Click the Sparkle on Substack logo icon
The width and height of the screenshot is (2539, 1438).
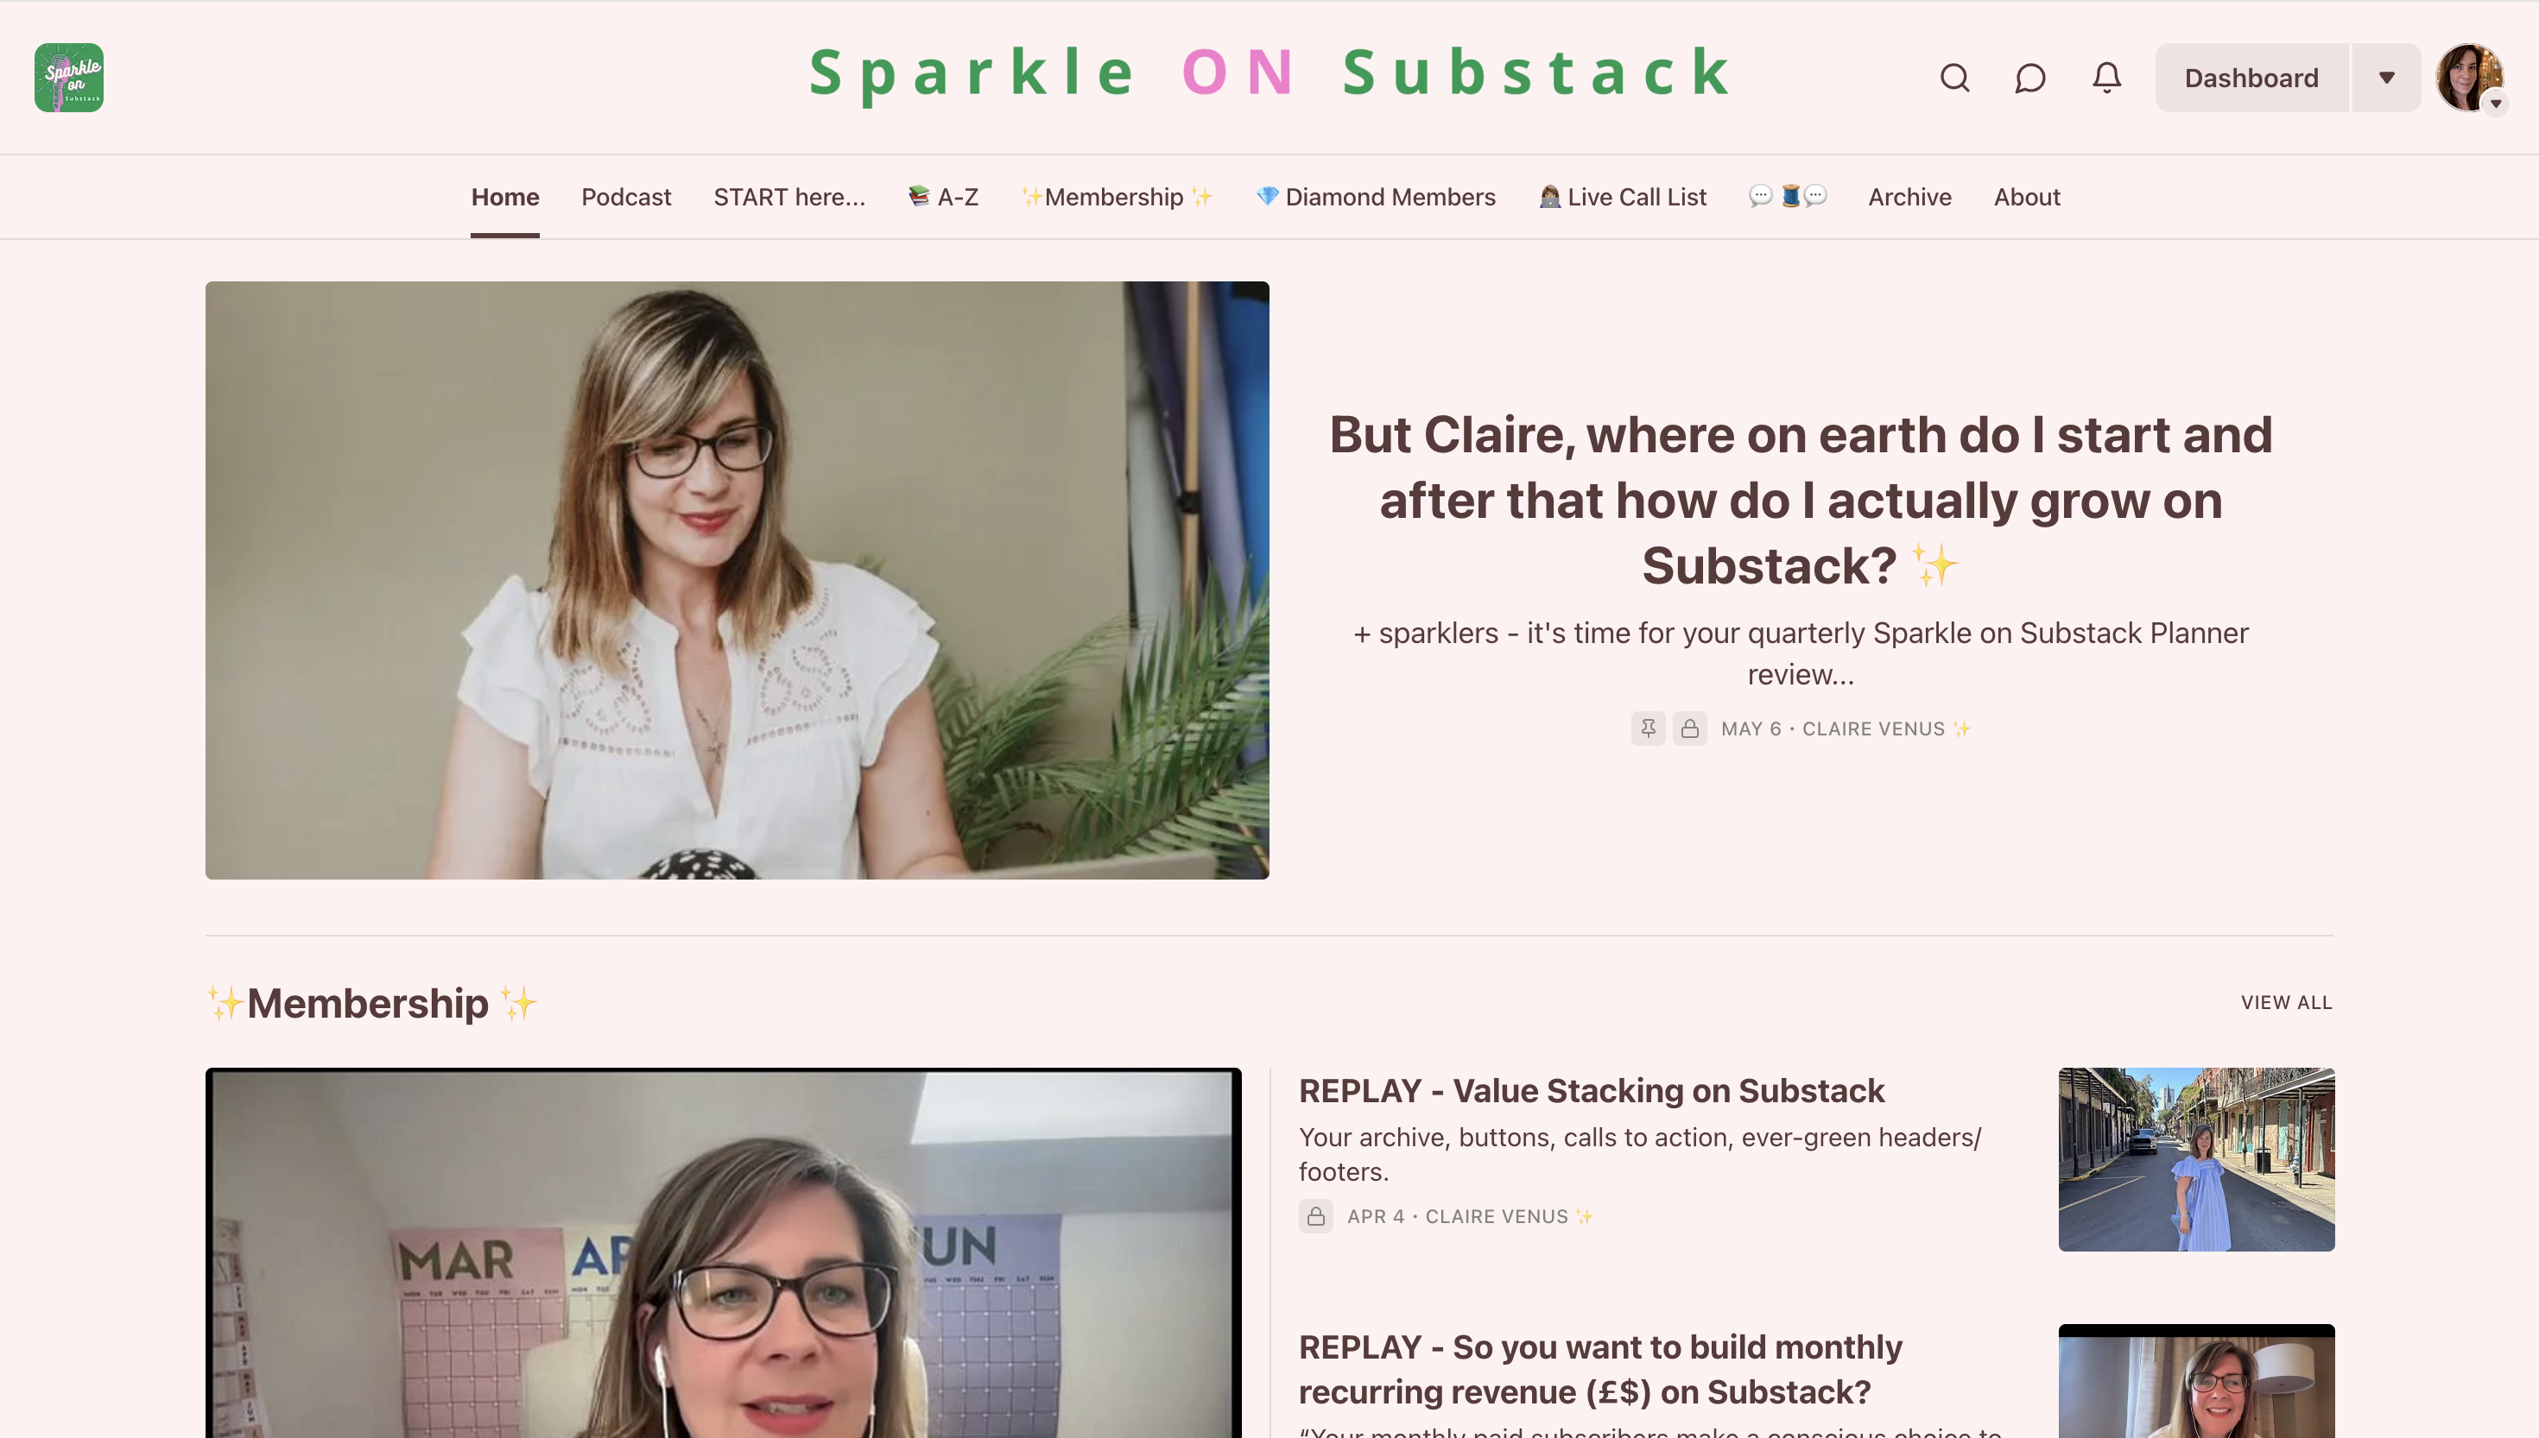tap(69, 77)
